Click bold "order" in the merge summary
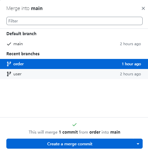148x151 pixels. (95, 132)
